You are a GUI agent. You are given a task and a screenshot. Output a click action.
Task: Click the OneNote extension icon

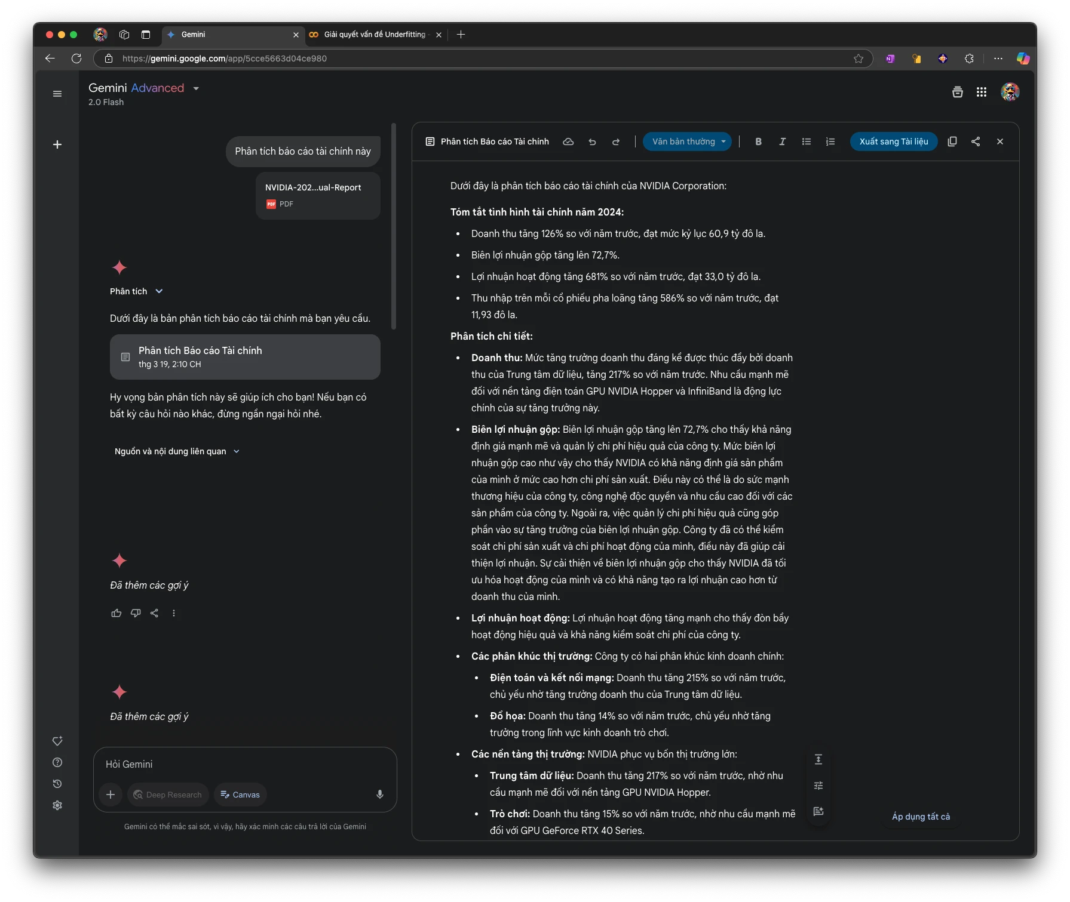(890, 59)
